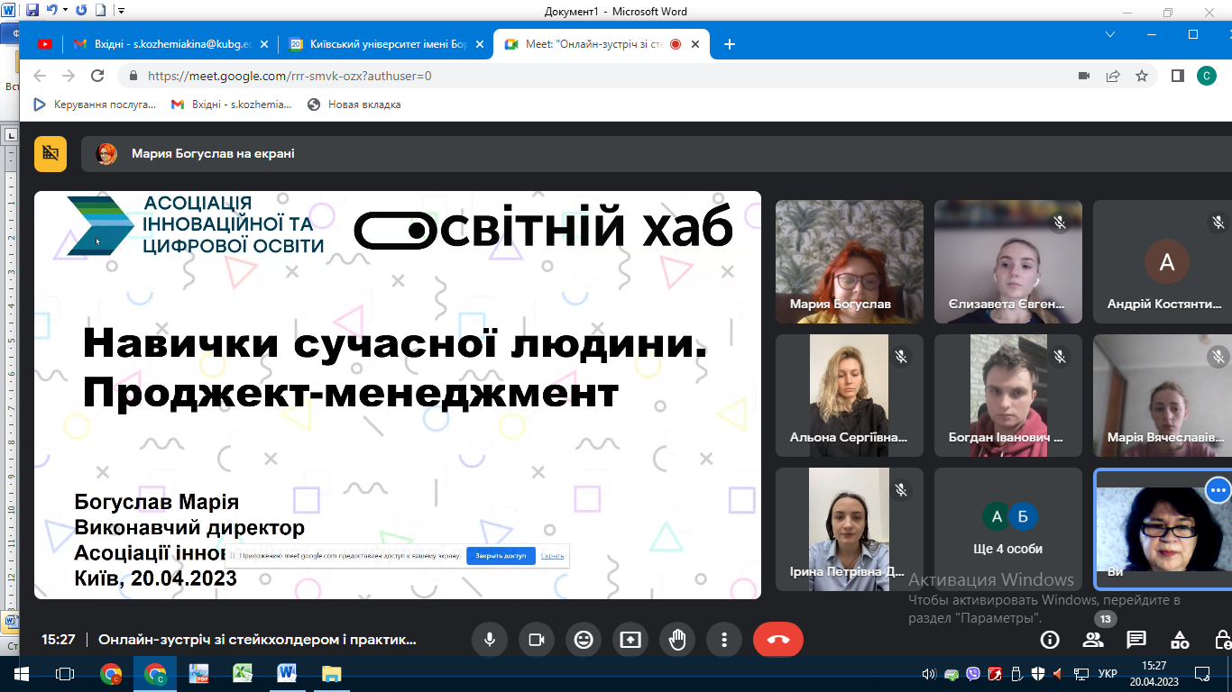Open emoji reactions in Google Meet
Image resolution: width=1232 pixels, height=692 pixels.
coord(584,640)
